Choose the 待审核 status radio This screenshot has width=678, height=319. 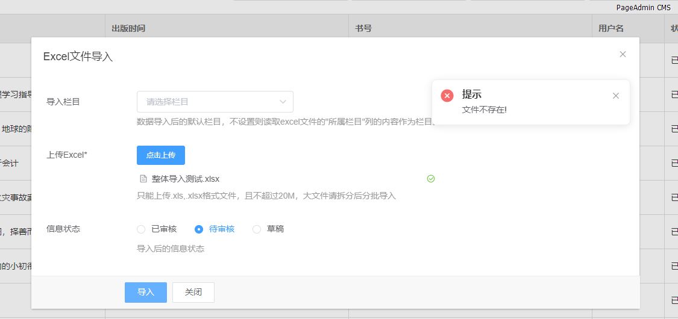coord(199,229)
